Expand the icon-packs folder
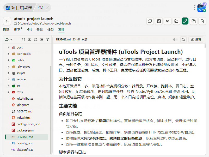The image size is (209, 157). [x=8, y=54]
